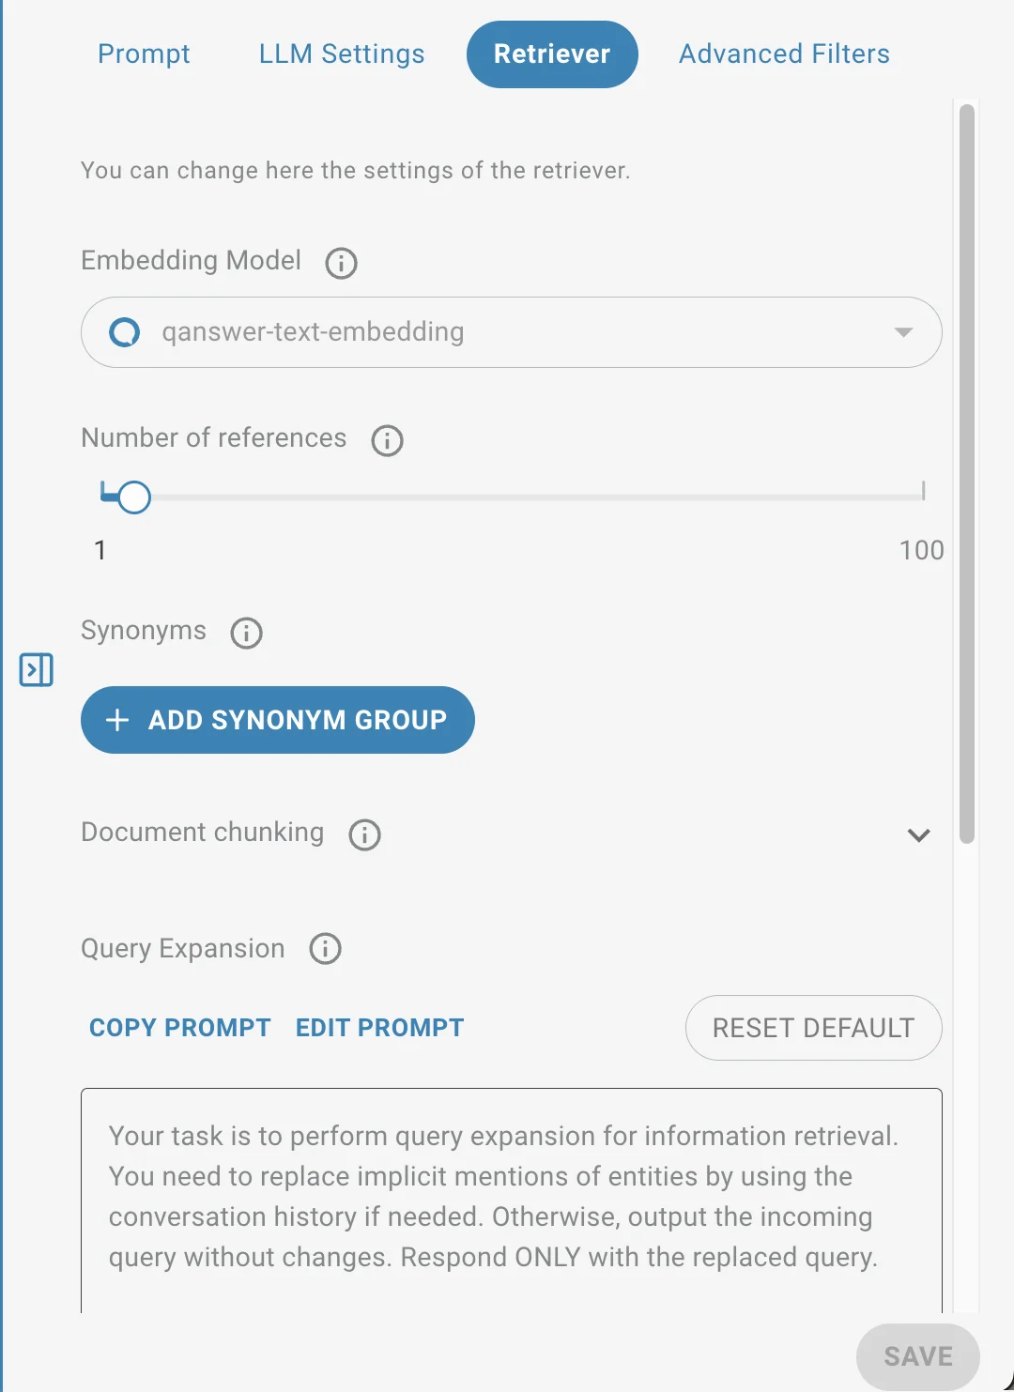Click the RESET DEFAULT button
Image resolution: width=1014 pixels, height=1392 pixels.
coord(814,1028)
